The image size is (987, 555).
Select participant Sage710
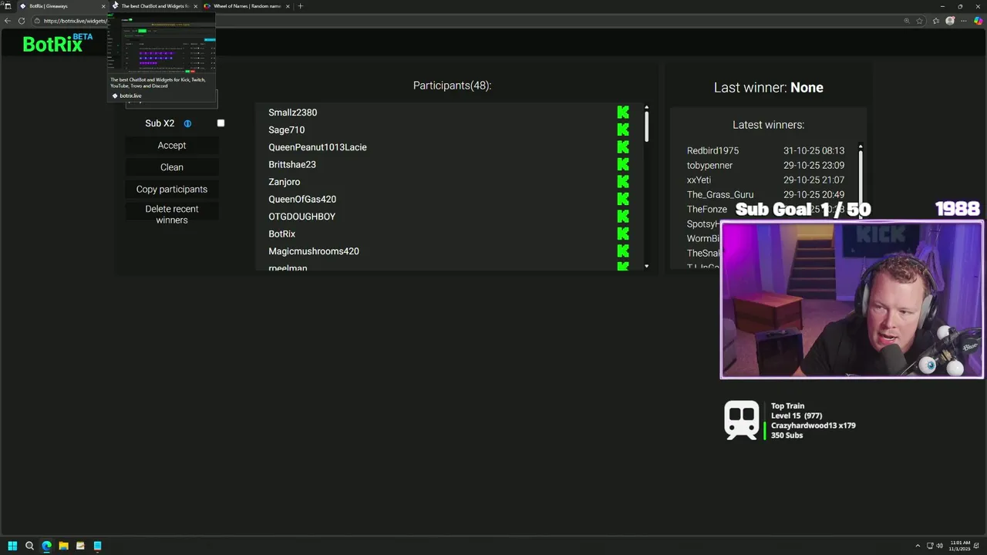pos(286,130)
